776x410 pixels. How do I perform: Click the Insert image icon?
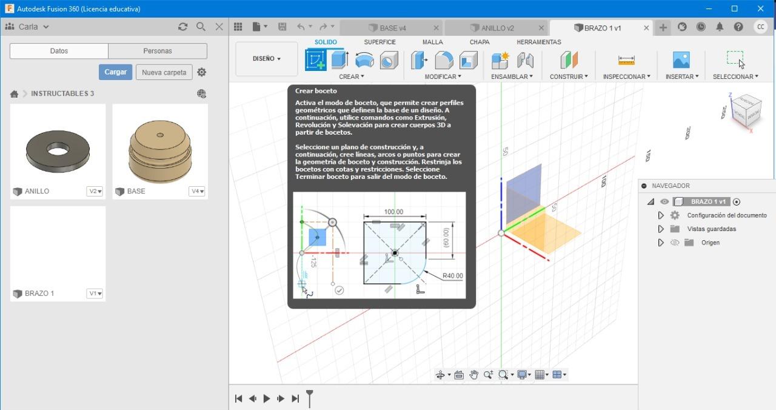point(681,59)
